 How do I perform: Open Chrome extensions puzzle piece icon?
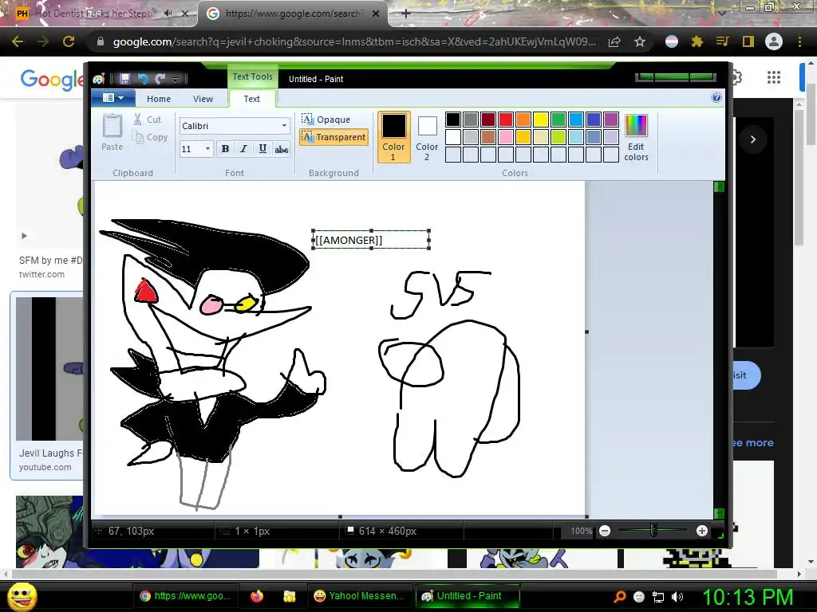(697, 41)
